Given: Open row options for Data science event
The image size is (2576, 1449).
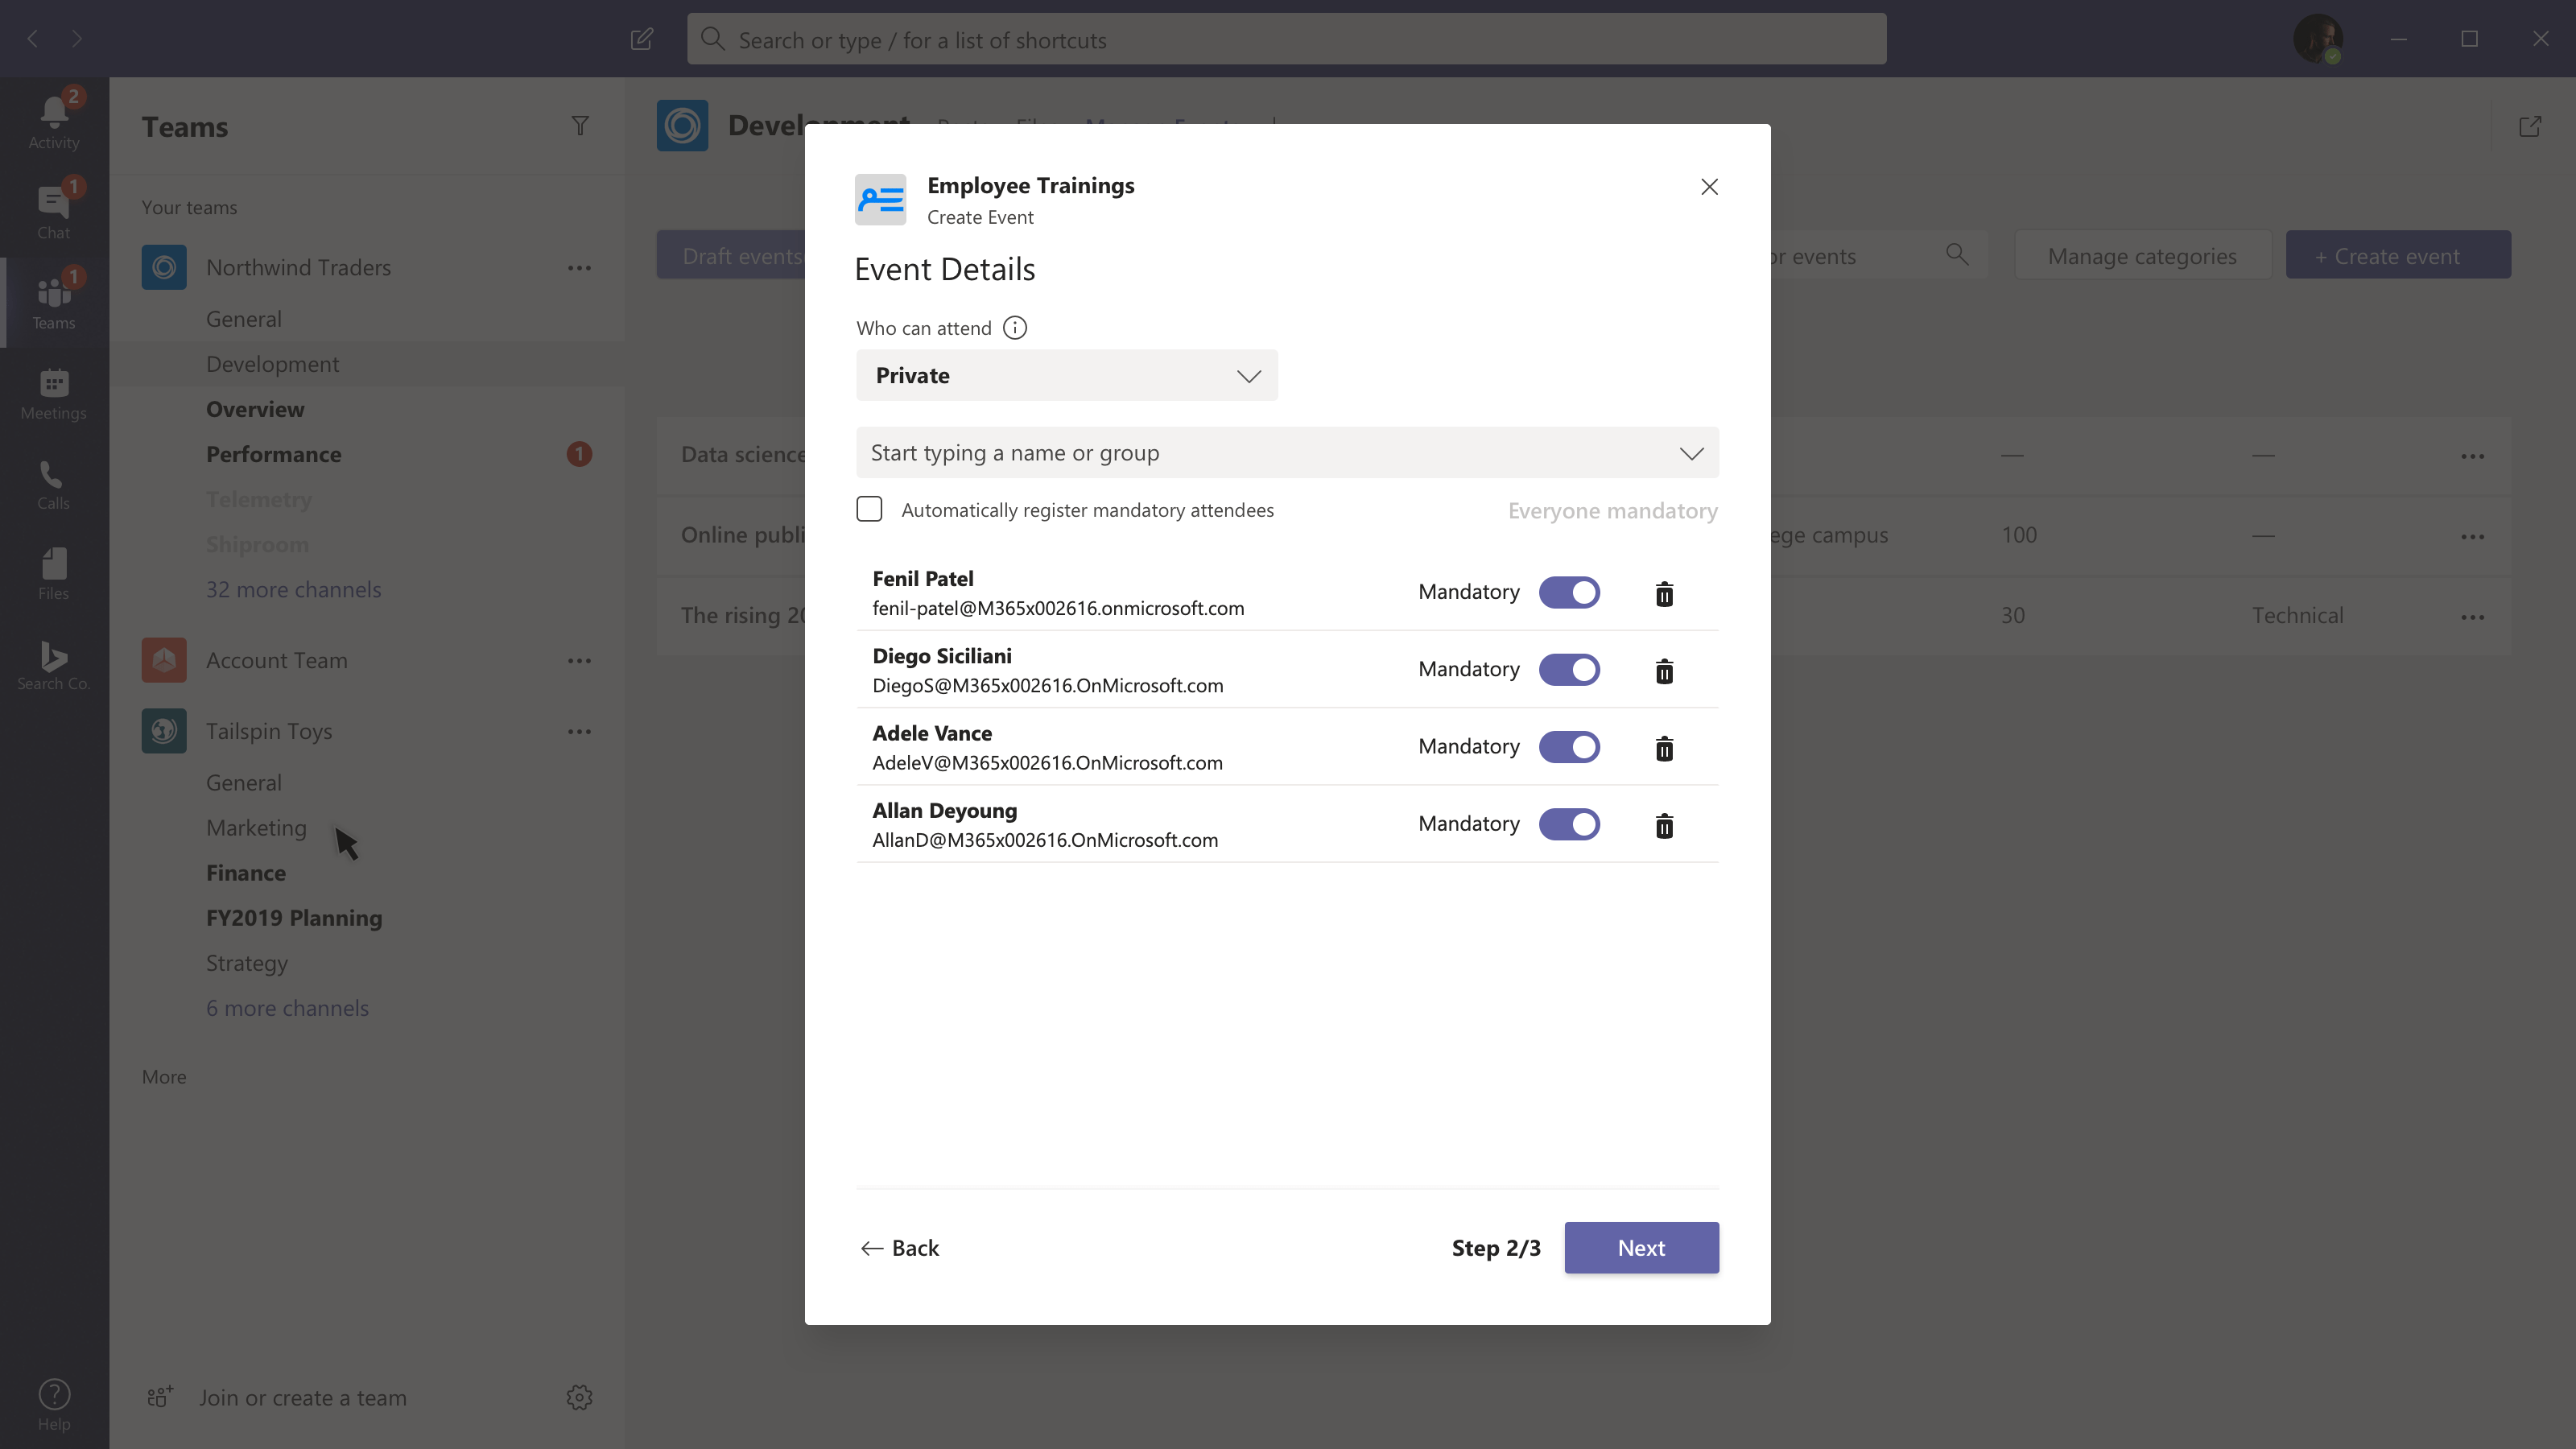Looking at the screenshot, I should [2472, 456].
